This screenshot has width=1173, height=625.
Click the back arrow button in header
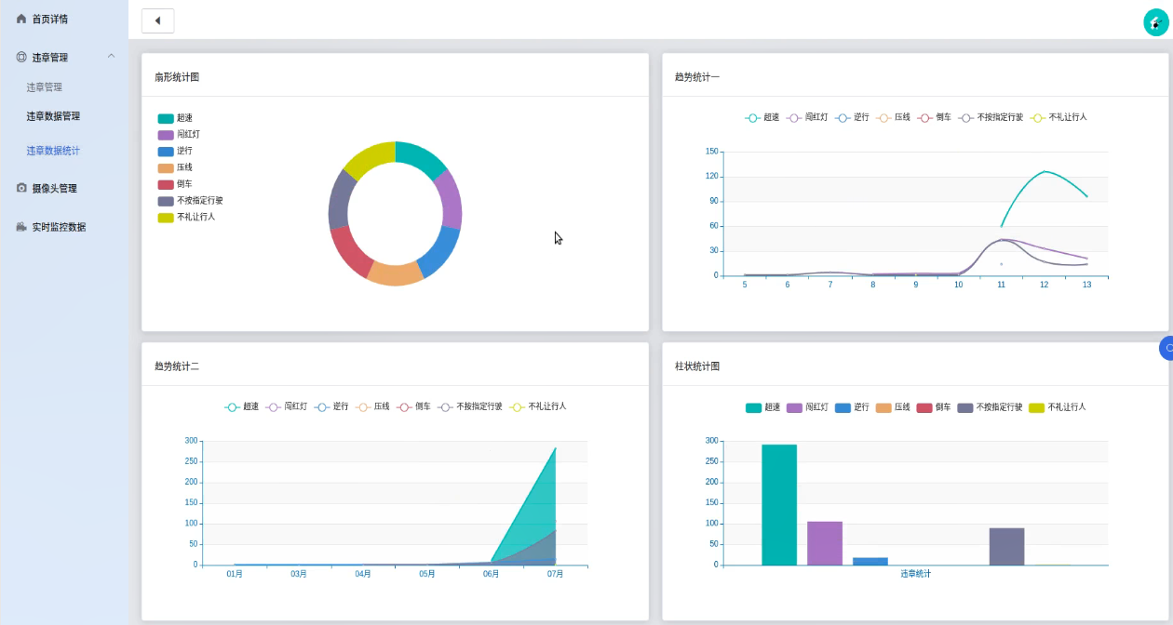(157, 20)
